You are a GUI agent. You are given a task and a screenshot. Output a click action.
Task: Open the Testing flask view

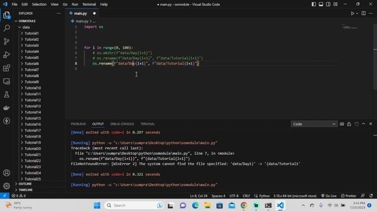[x=6, y=94]
